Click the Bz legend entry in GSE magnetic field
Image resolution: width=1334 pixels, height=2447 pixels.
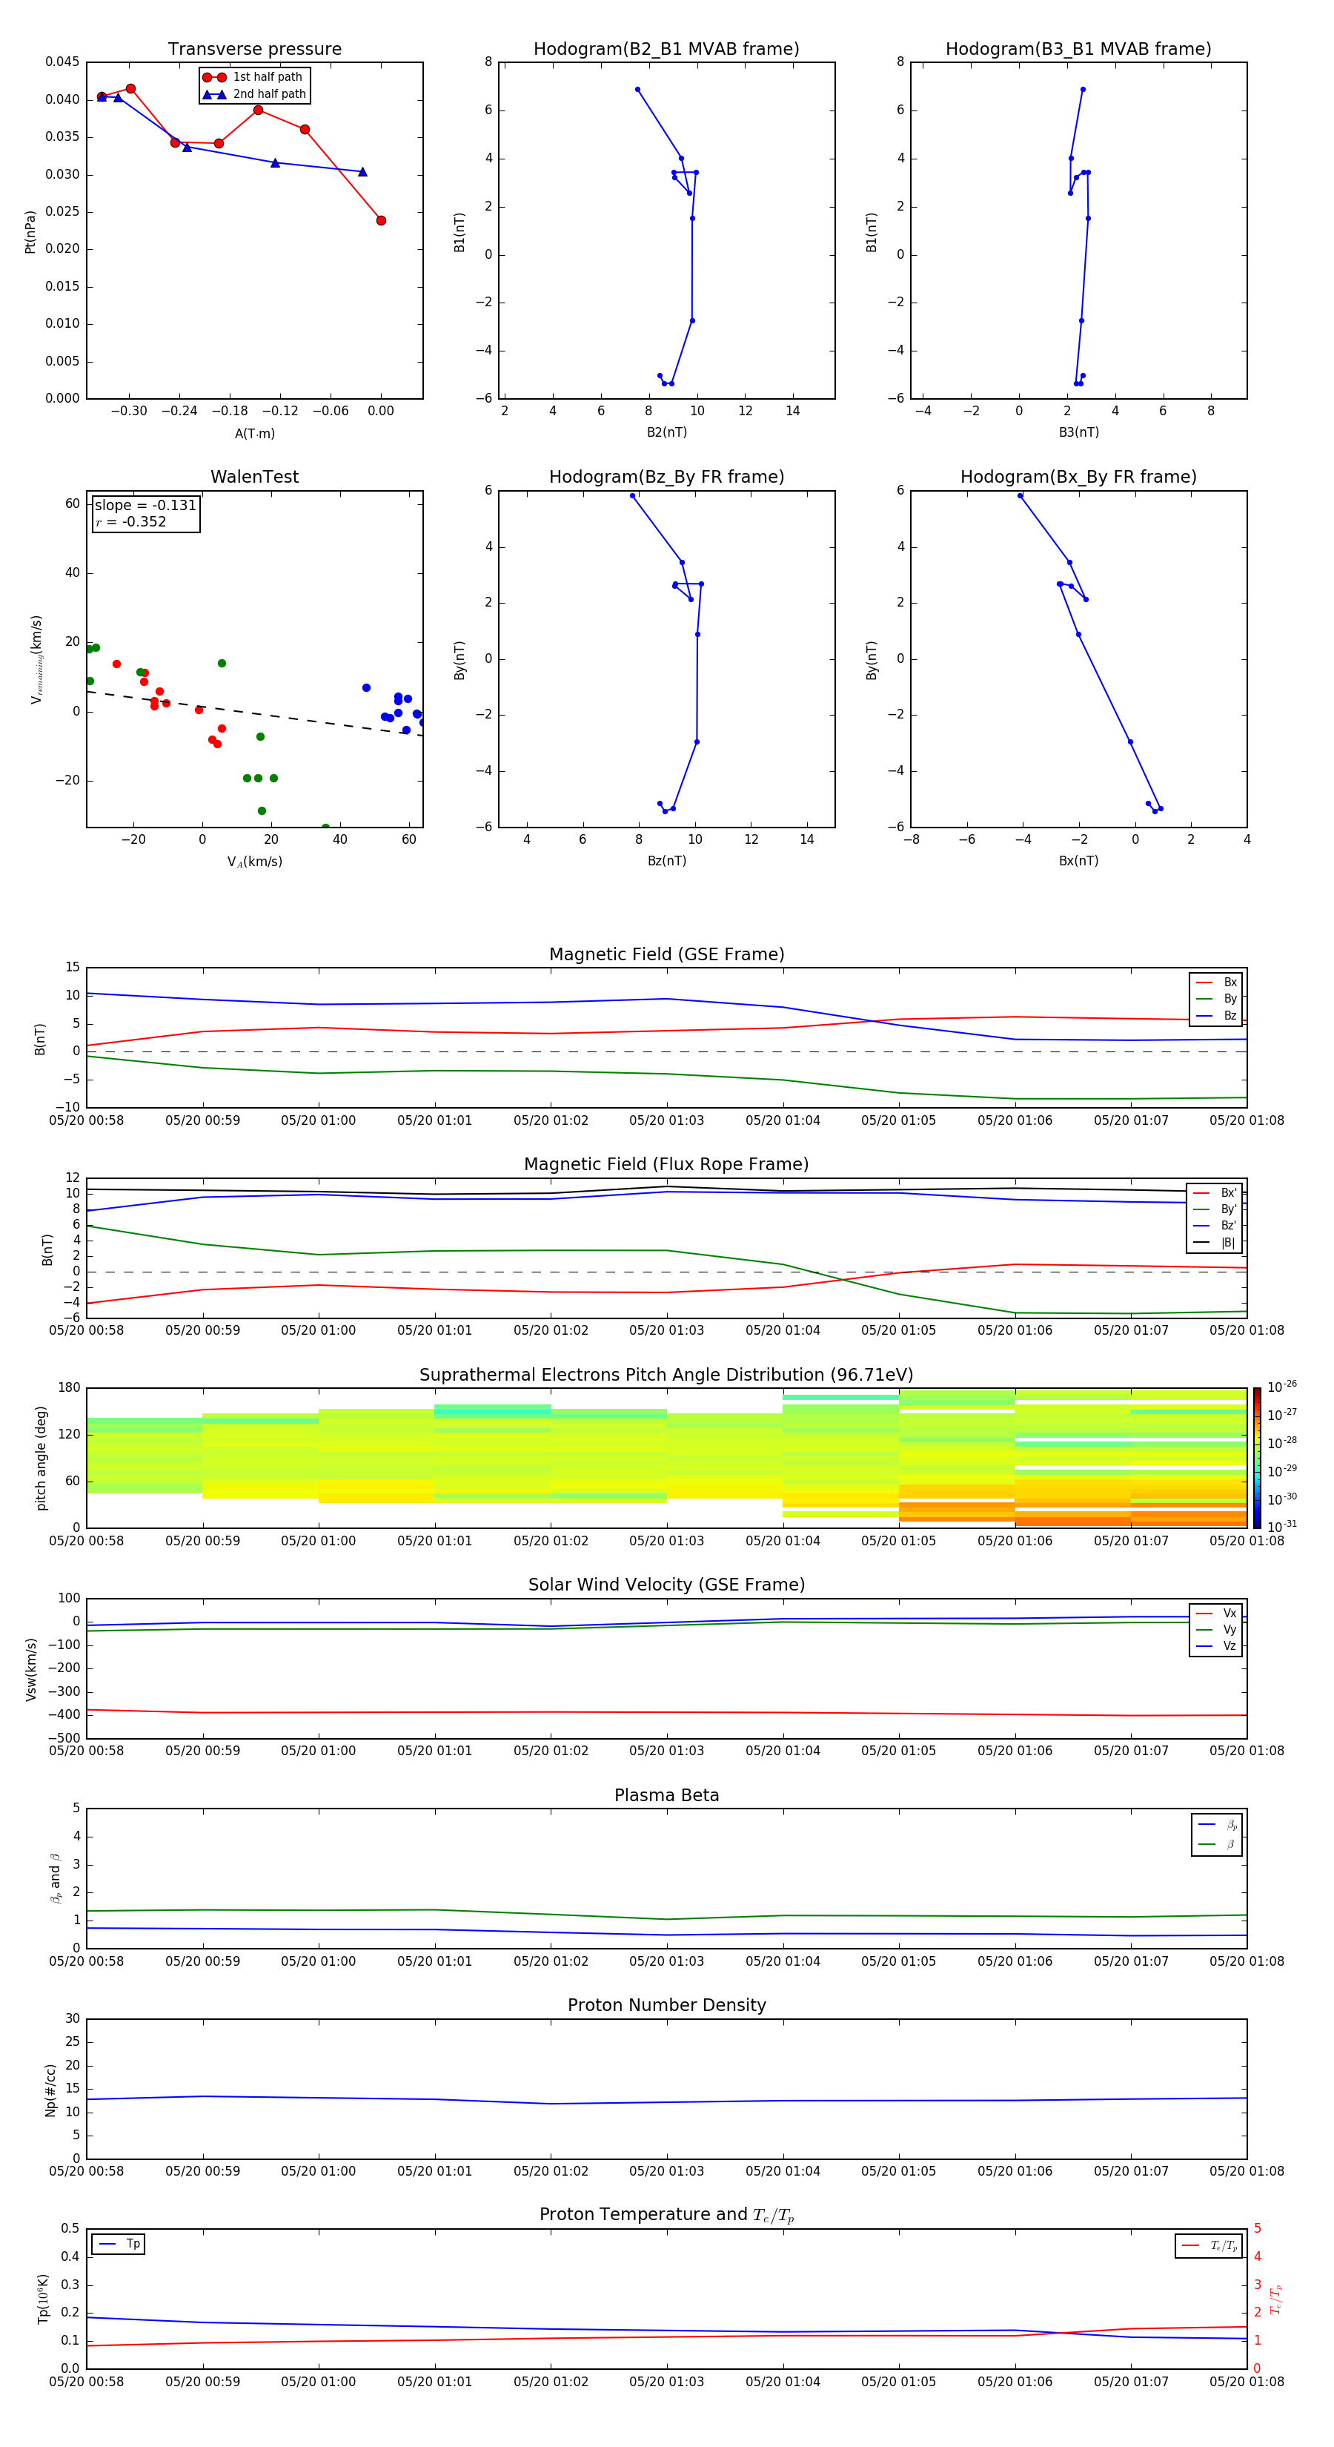[1216, 1017]
